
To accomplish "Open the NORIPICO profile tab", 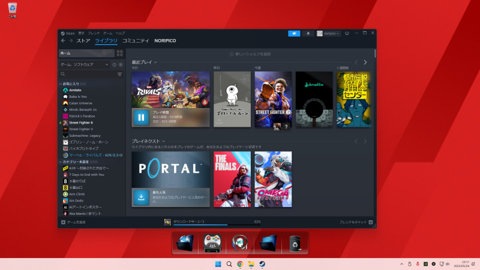I will pyautogui.click(x=165, y=41).
